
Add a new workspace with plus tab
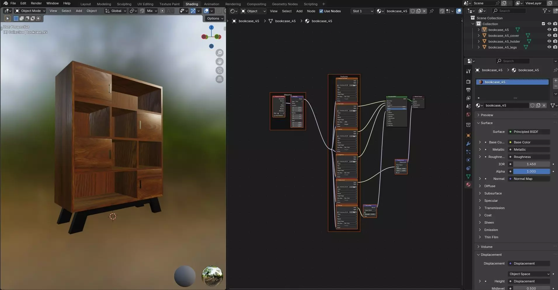click(x=324, y=4)
